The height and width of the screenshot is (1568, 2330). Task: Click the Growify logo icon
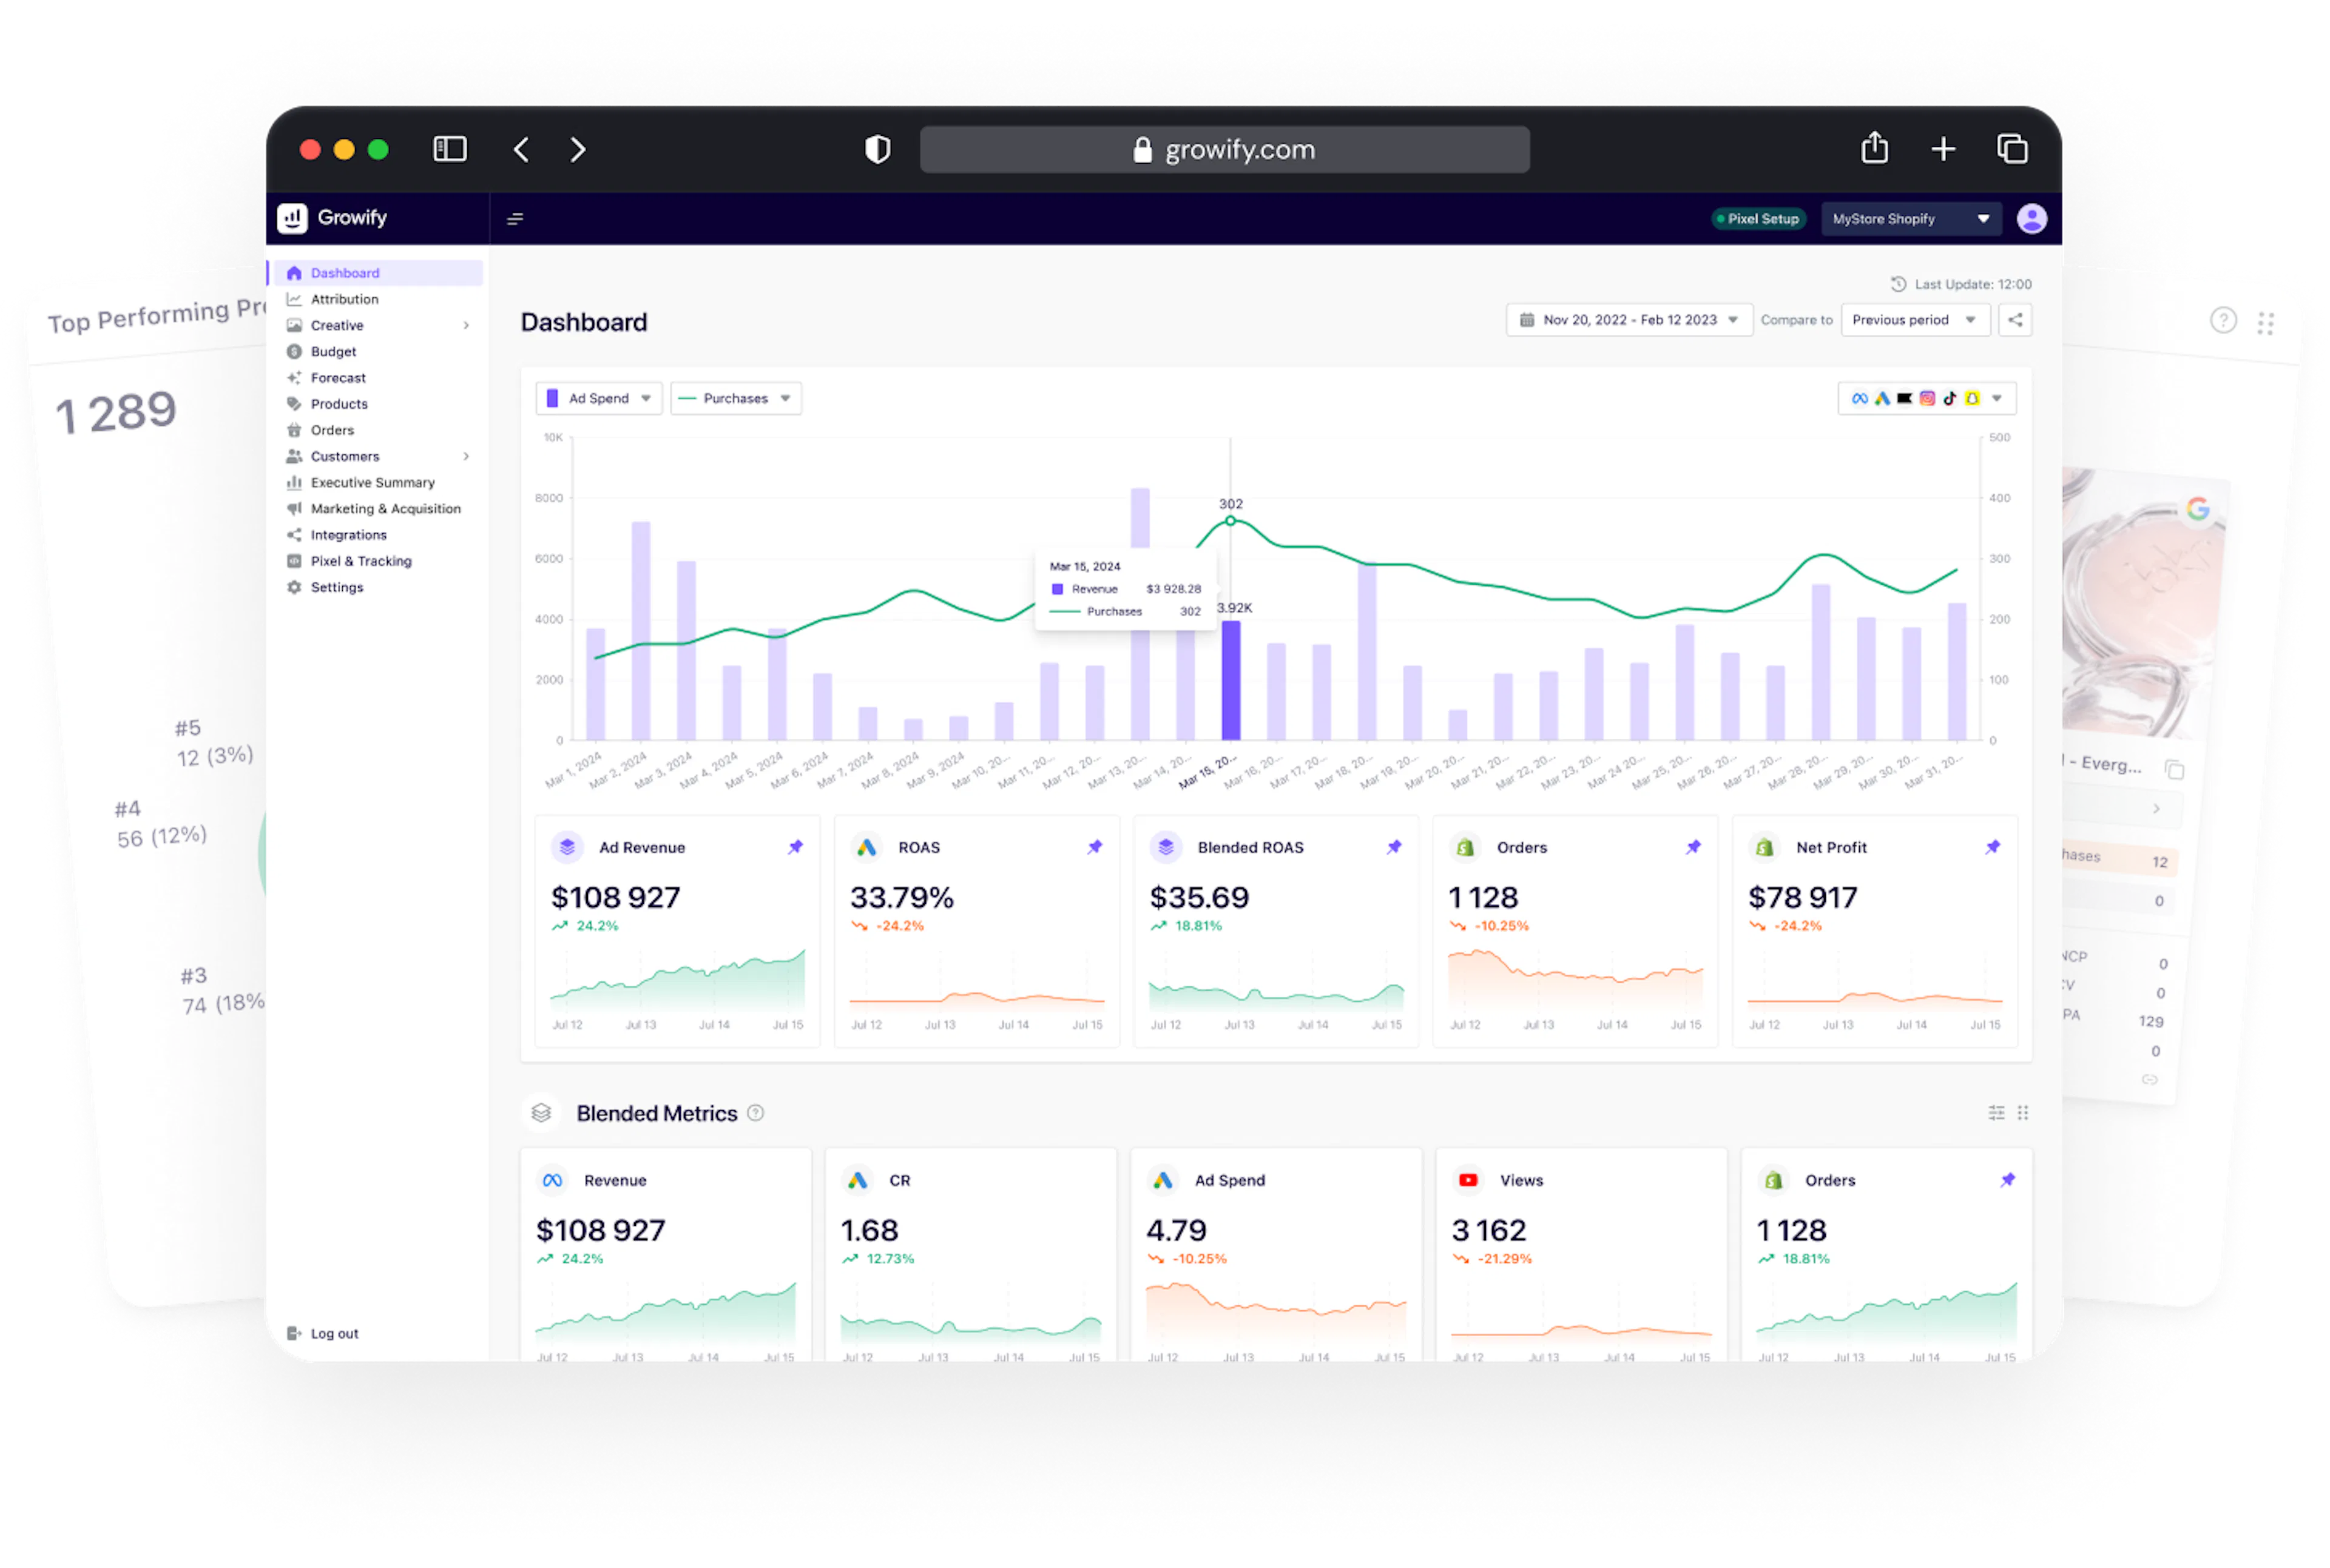292,218
